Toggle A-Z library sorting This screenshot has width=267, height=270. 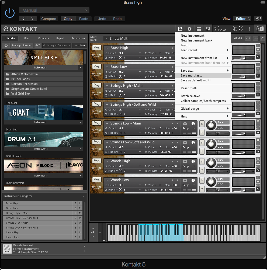[38, 46]
